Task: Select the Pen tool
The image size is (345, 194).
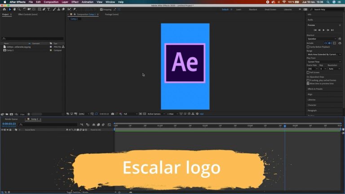Action: pos(44,9)
